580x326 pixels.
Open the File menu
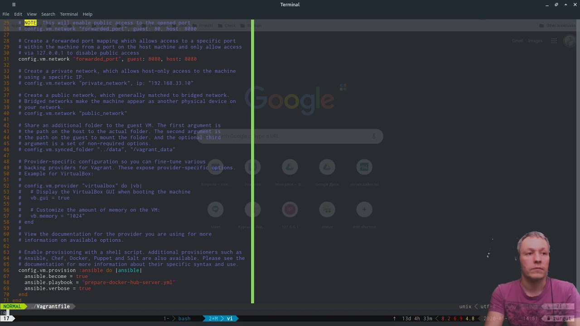[x=6, y=14]
